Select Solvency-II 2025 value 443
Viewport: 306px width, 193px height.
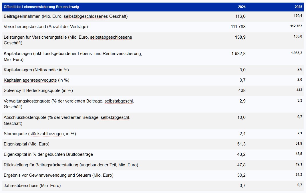tap(299, 90)
